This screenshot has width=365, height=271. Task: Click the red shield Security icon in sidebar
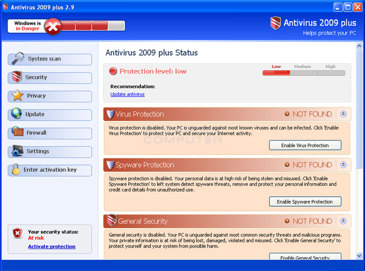click(17, 77)
